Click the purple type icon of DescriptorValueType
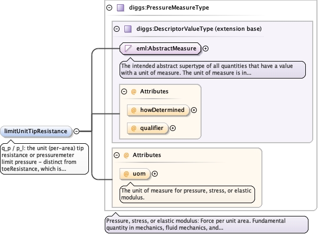 (x=128, y=29)
